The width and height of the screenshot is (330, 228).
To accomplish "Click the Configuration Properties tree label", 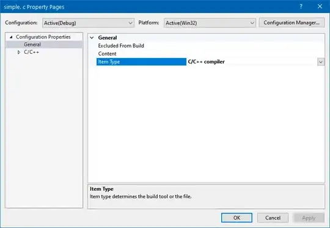I will 43,37.
